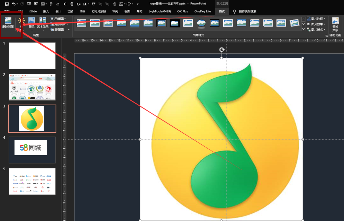Click the text box icon in quick access toolbar

[43, 4]
